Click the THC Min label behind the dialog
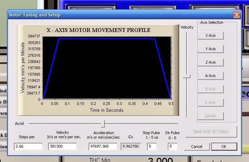Viewport: 249px width, 162px height. coord(100,160)
